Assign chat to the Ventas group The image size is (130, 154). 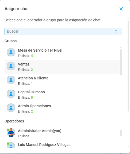pos(62,67)
